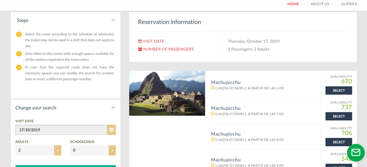Open the green mail chat icon
The width and height of the screenshot is (367, 167).
pyautogui.click(x=356, y=153)
